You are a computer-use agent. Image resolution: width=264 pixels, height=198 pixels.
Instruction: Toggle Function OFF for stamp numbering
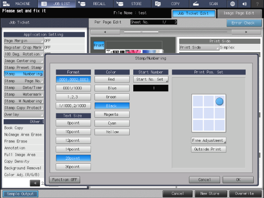pos(64,180)
